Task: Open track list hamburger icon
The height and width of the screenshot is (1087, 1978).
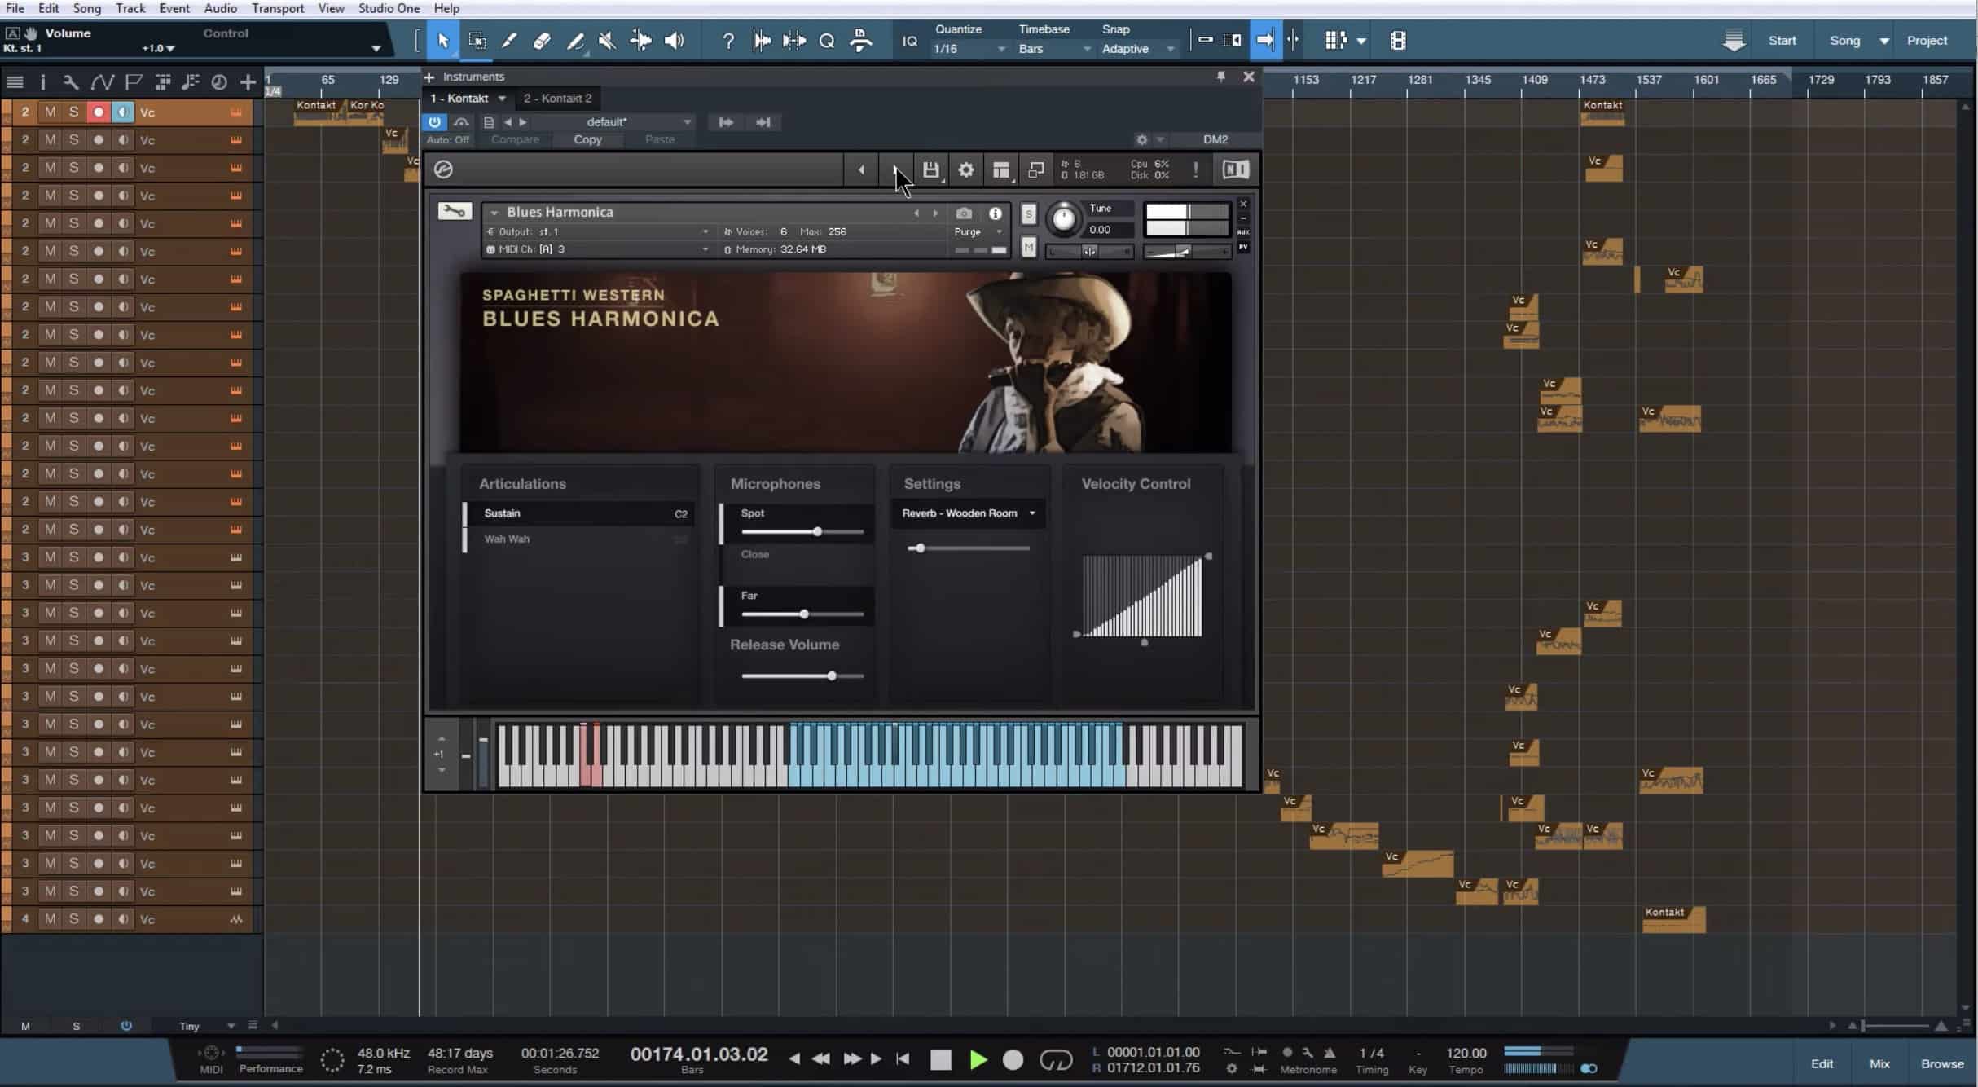Action: click(x=15, y=81)
